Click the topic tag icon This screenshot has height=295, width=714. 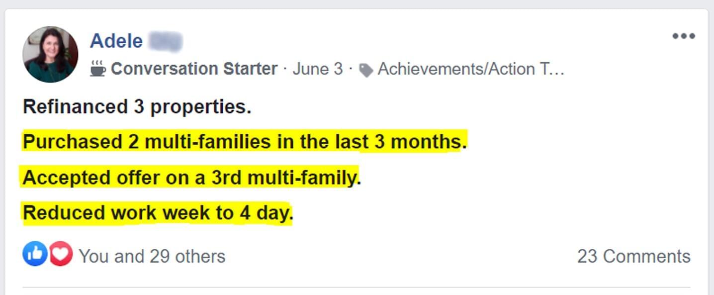[366, 70]
